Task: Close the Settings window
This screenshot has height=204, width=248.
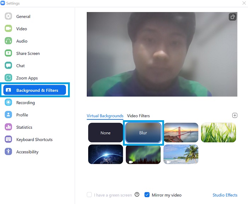Action: [244, 3]
